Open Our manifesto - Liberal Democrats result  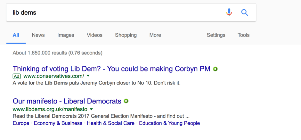point(67,101)
